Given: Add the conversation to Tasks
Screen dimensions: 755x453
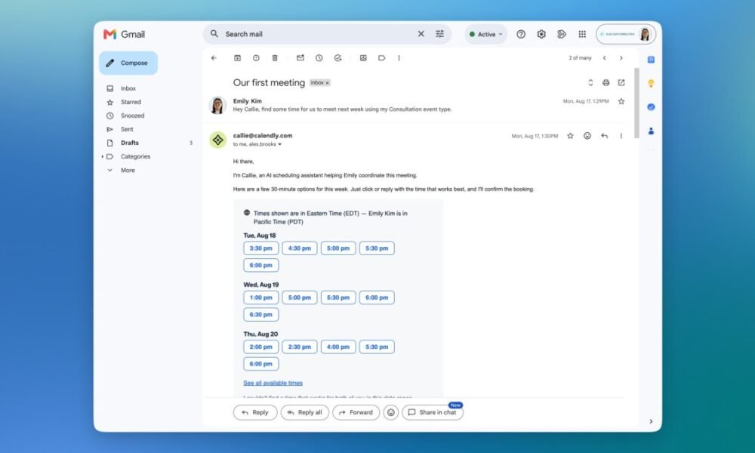Looking at the screenshot, I should click(338, 58).
